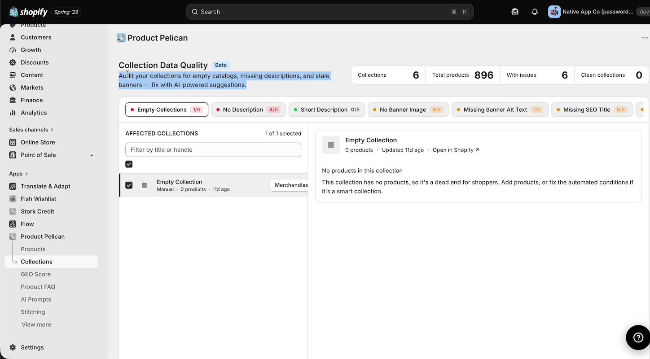
Task: Click the Open in Shopify link
Action: pos(456,150)
